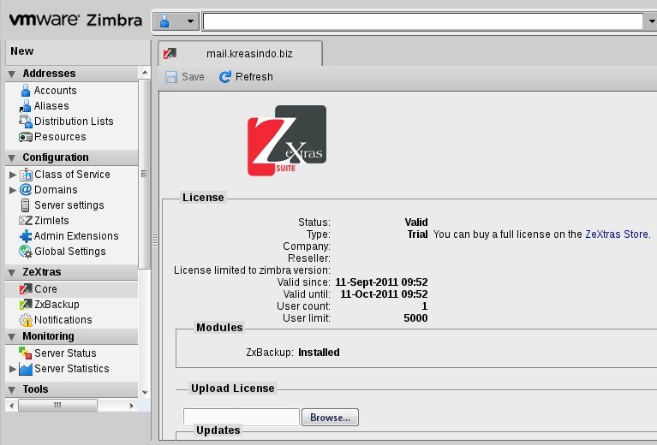Click the 'Valid since' date value

click(x=381, y=282)
